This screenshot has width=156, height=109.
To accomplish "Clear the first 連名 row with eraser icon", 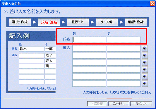I will (145, 48).
